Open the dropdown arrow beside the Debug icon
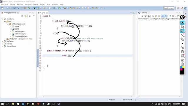This screenshot has width=188, height=106. [57, 8]
